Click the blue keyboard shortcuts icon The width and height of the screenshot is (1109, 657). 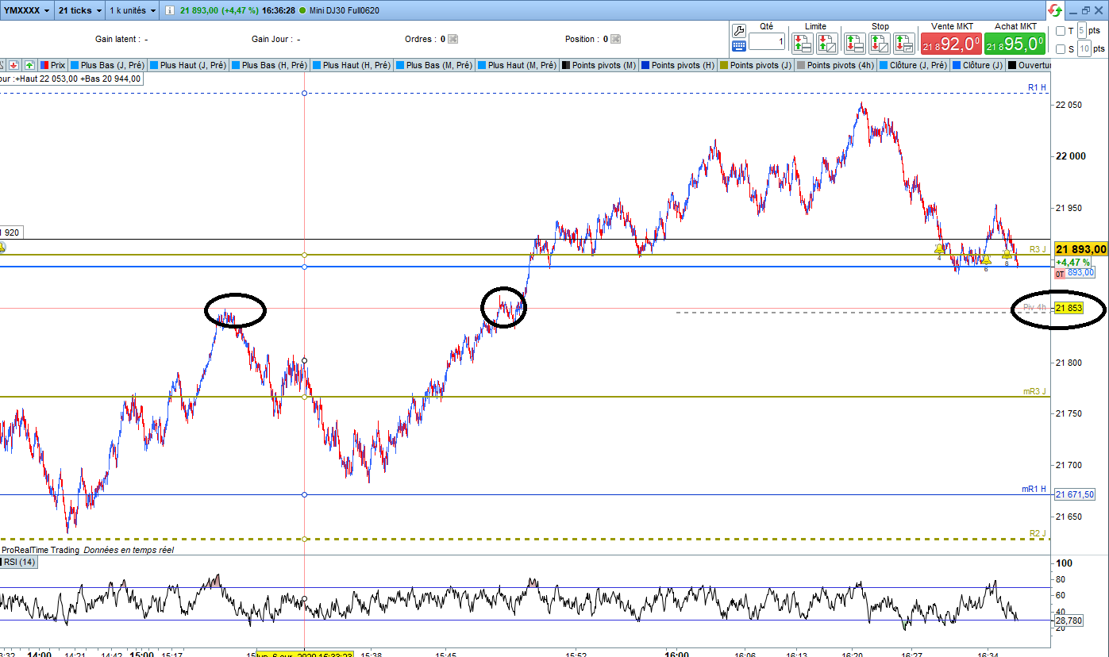[x=738, y=46]
